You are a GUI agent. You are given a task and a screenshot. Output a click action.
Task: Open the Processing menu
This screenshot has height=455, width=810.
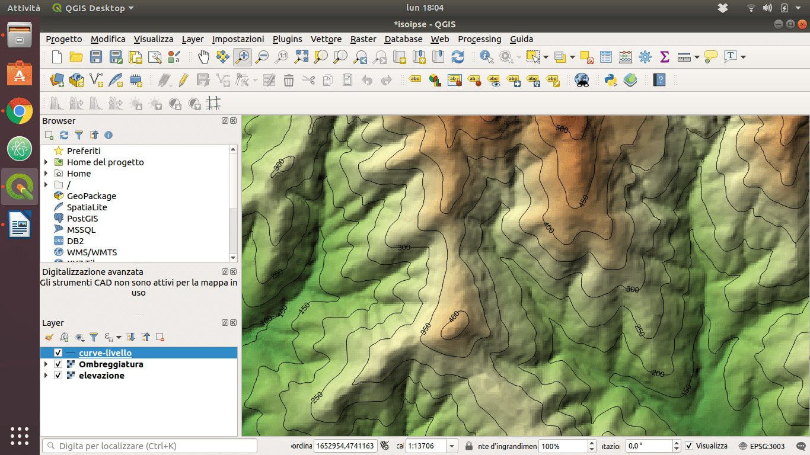click(x=479, y=39)
